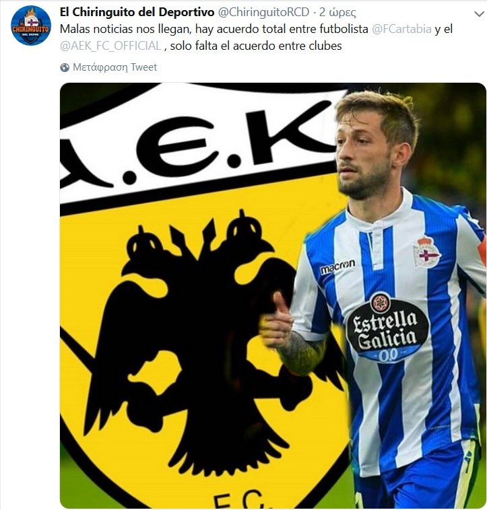Expand the tweet options chevron
The width and height of the screenshot is (487, 510).
pos(479,13)
